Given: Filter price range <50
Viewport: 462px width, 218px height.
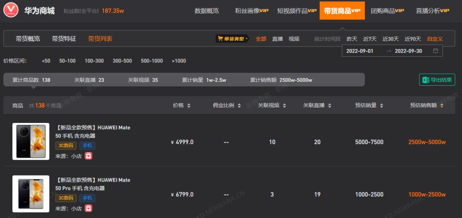Looking at the screenshot, I should point(46,61).
